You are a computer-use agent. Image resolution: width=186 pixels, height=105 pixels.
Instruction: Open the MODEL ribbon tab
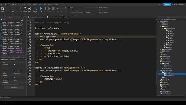point(29,5)
